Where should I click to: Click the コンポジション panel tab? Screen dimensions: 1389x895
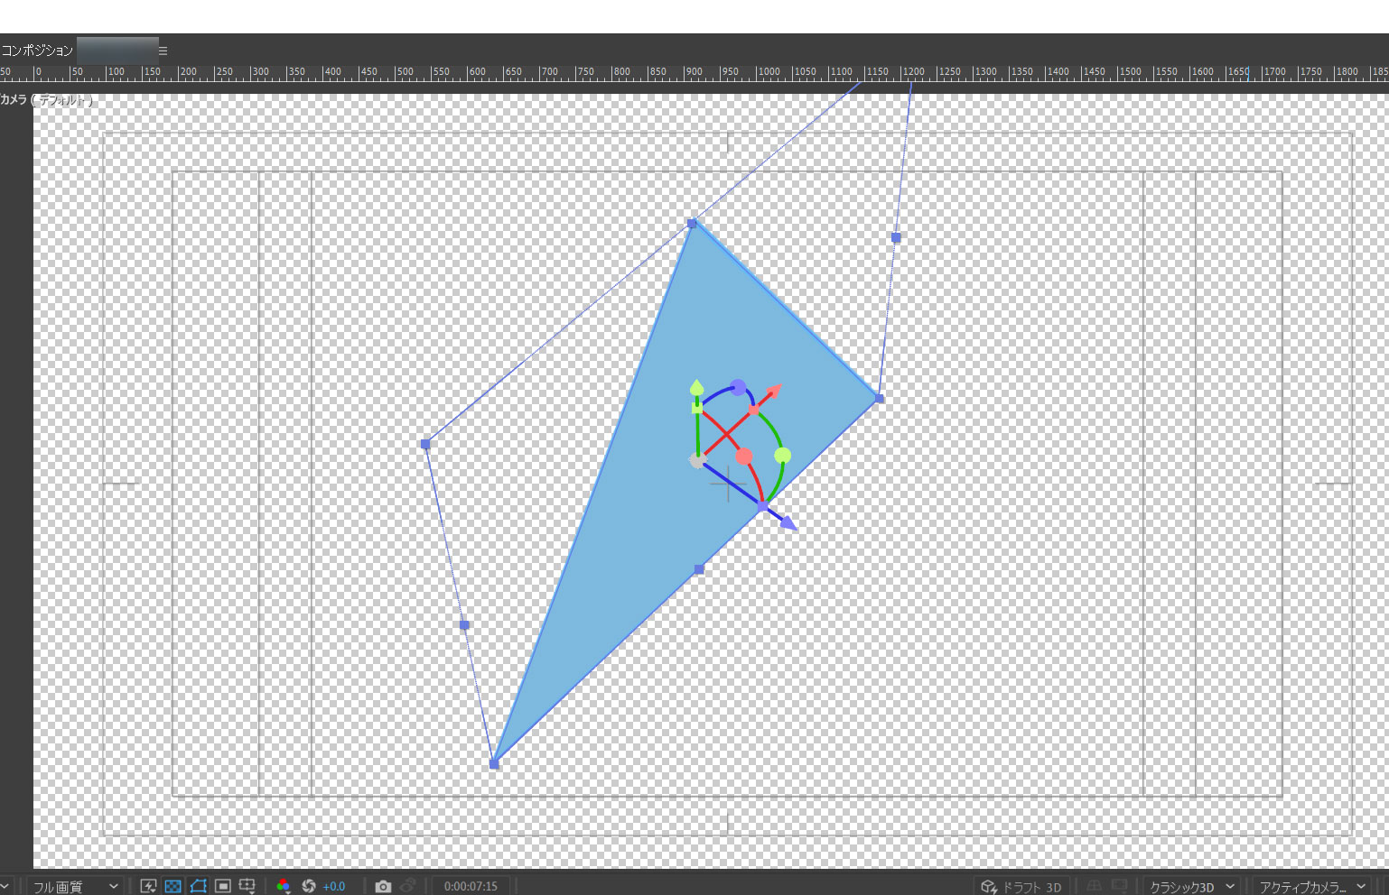click(x=37, y=51)
